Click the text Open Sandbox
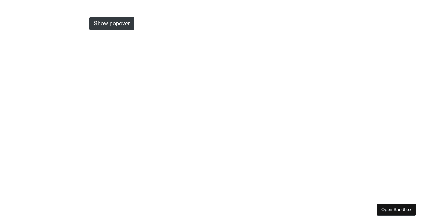Viewport: 424px width, 222px height. 396,210
